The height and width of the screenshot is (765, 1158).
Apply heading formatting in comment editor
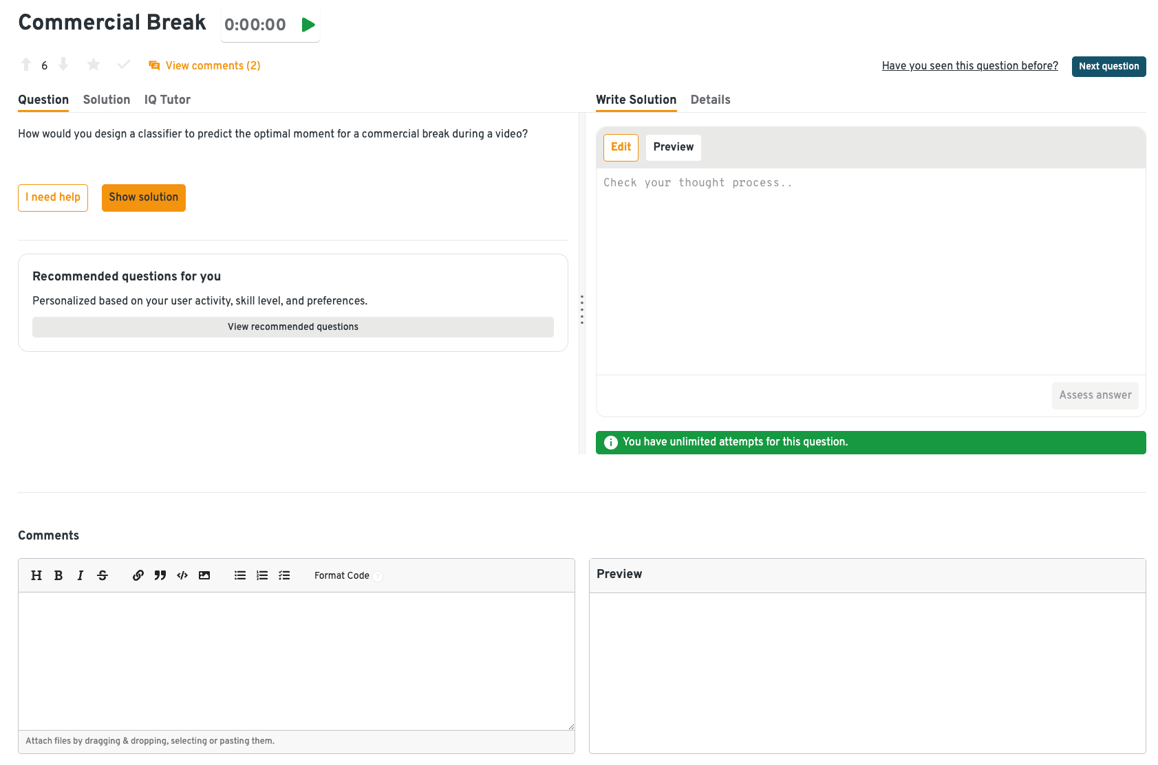point(36,575)
